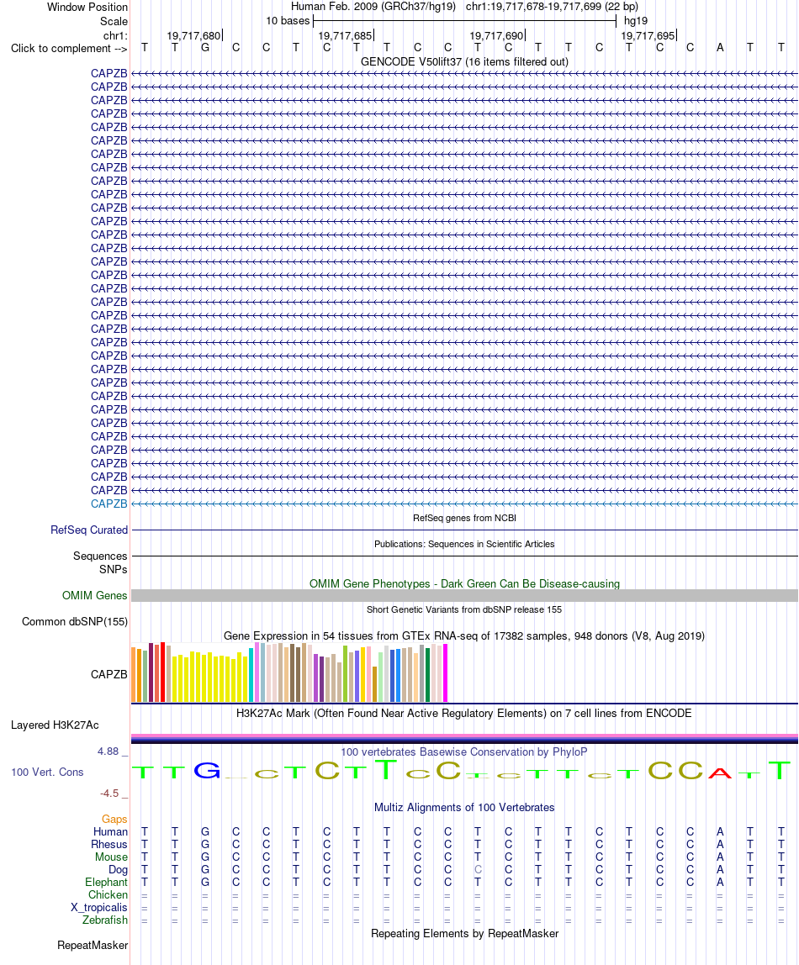Open 'Multiz Alignments of 100 Vertebrates' title
This screenshot has height=965, width=799.
[464, 808]
